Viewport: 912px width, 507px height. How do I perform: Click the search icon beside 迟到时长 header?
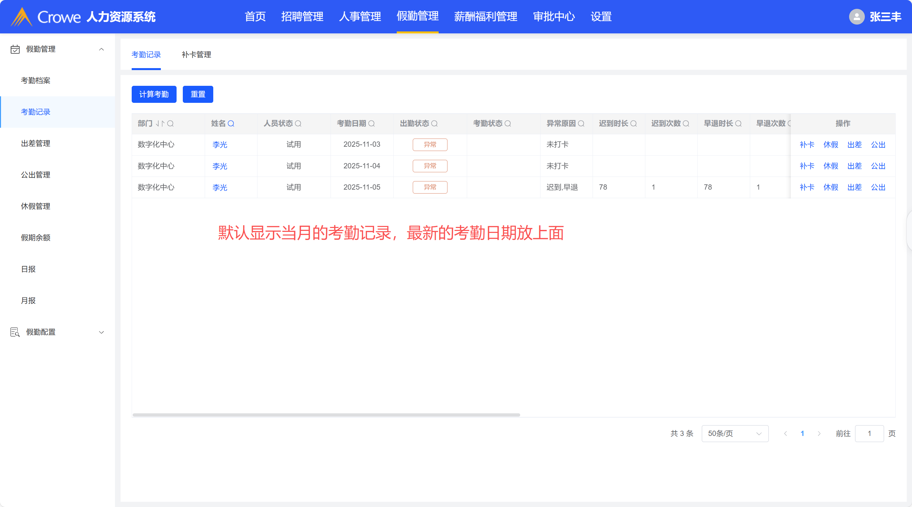633,123
